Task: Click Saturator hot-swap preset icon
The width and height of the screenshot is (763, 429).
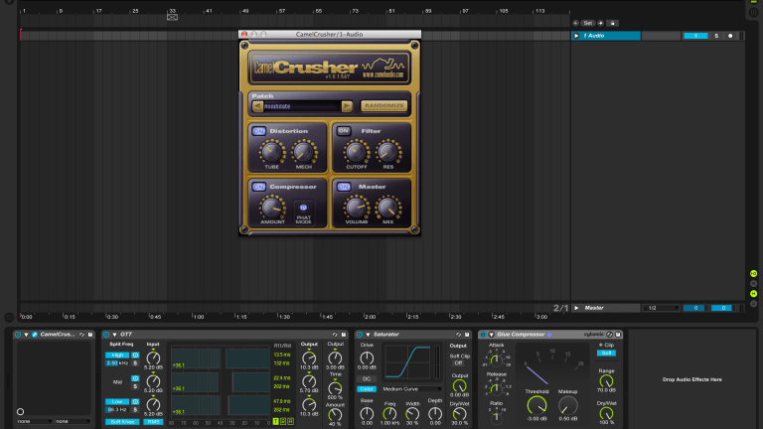Action: tap(458, 335)
